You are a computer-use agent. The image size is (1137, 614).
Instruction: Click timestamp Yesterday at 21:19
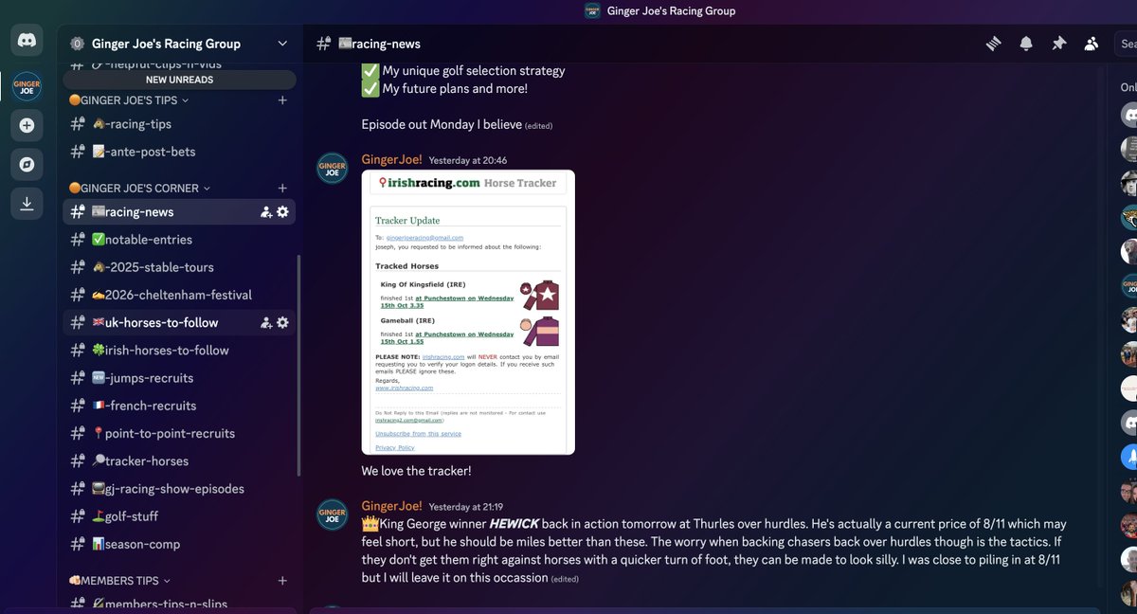click(x=465, y=507)
